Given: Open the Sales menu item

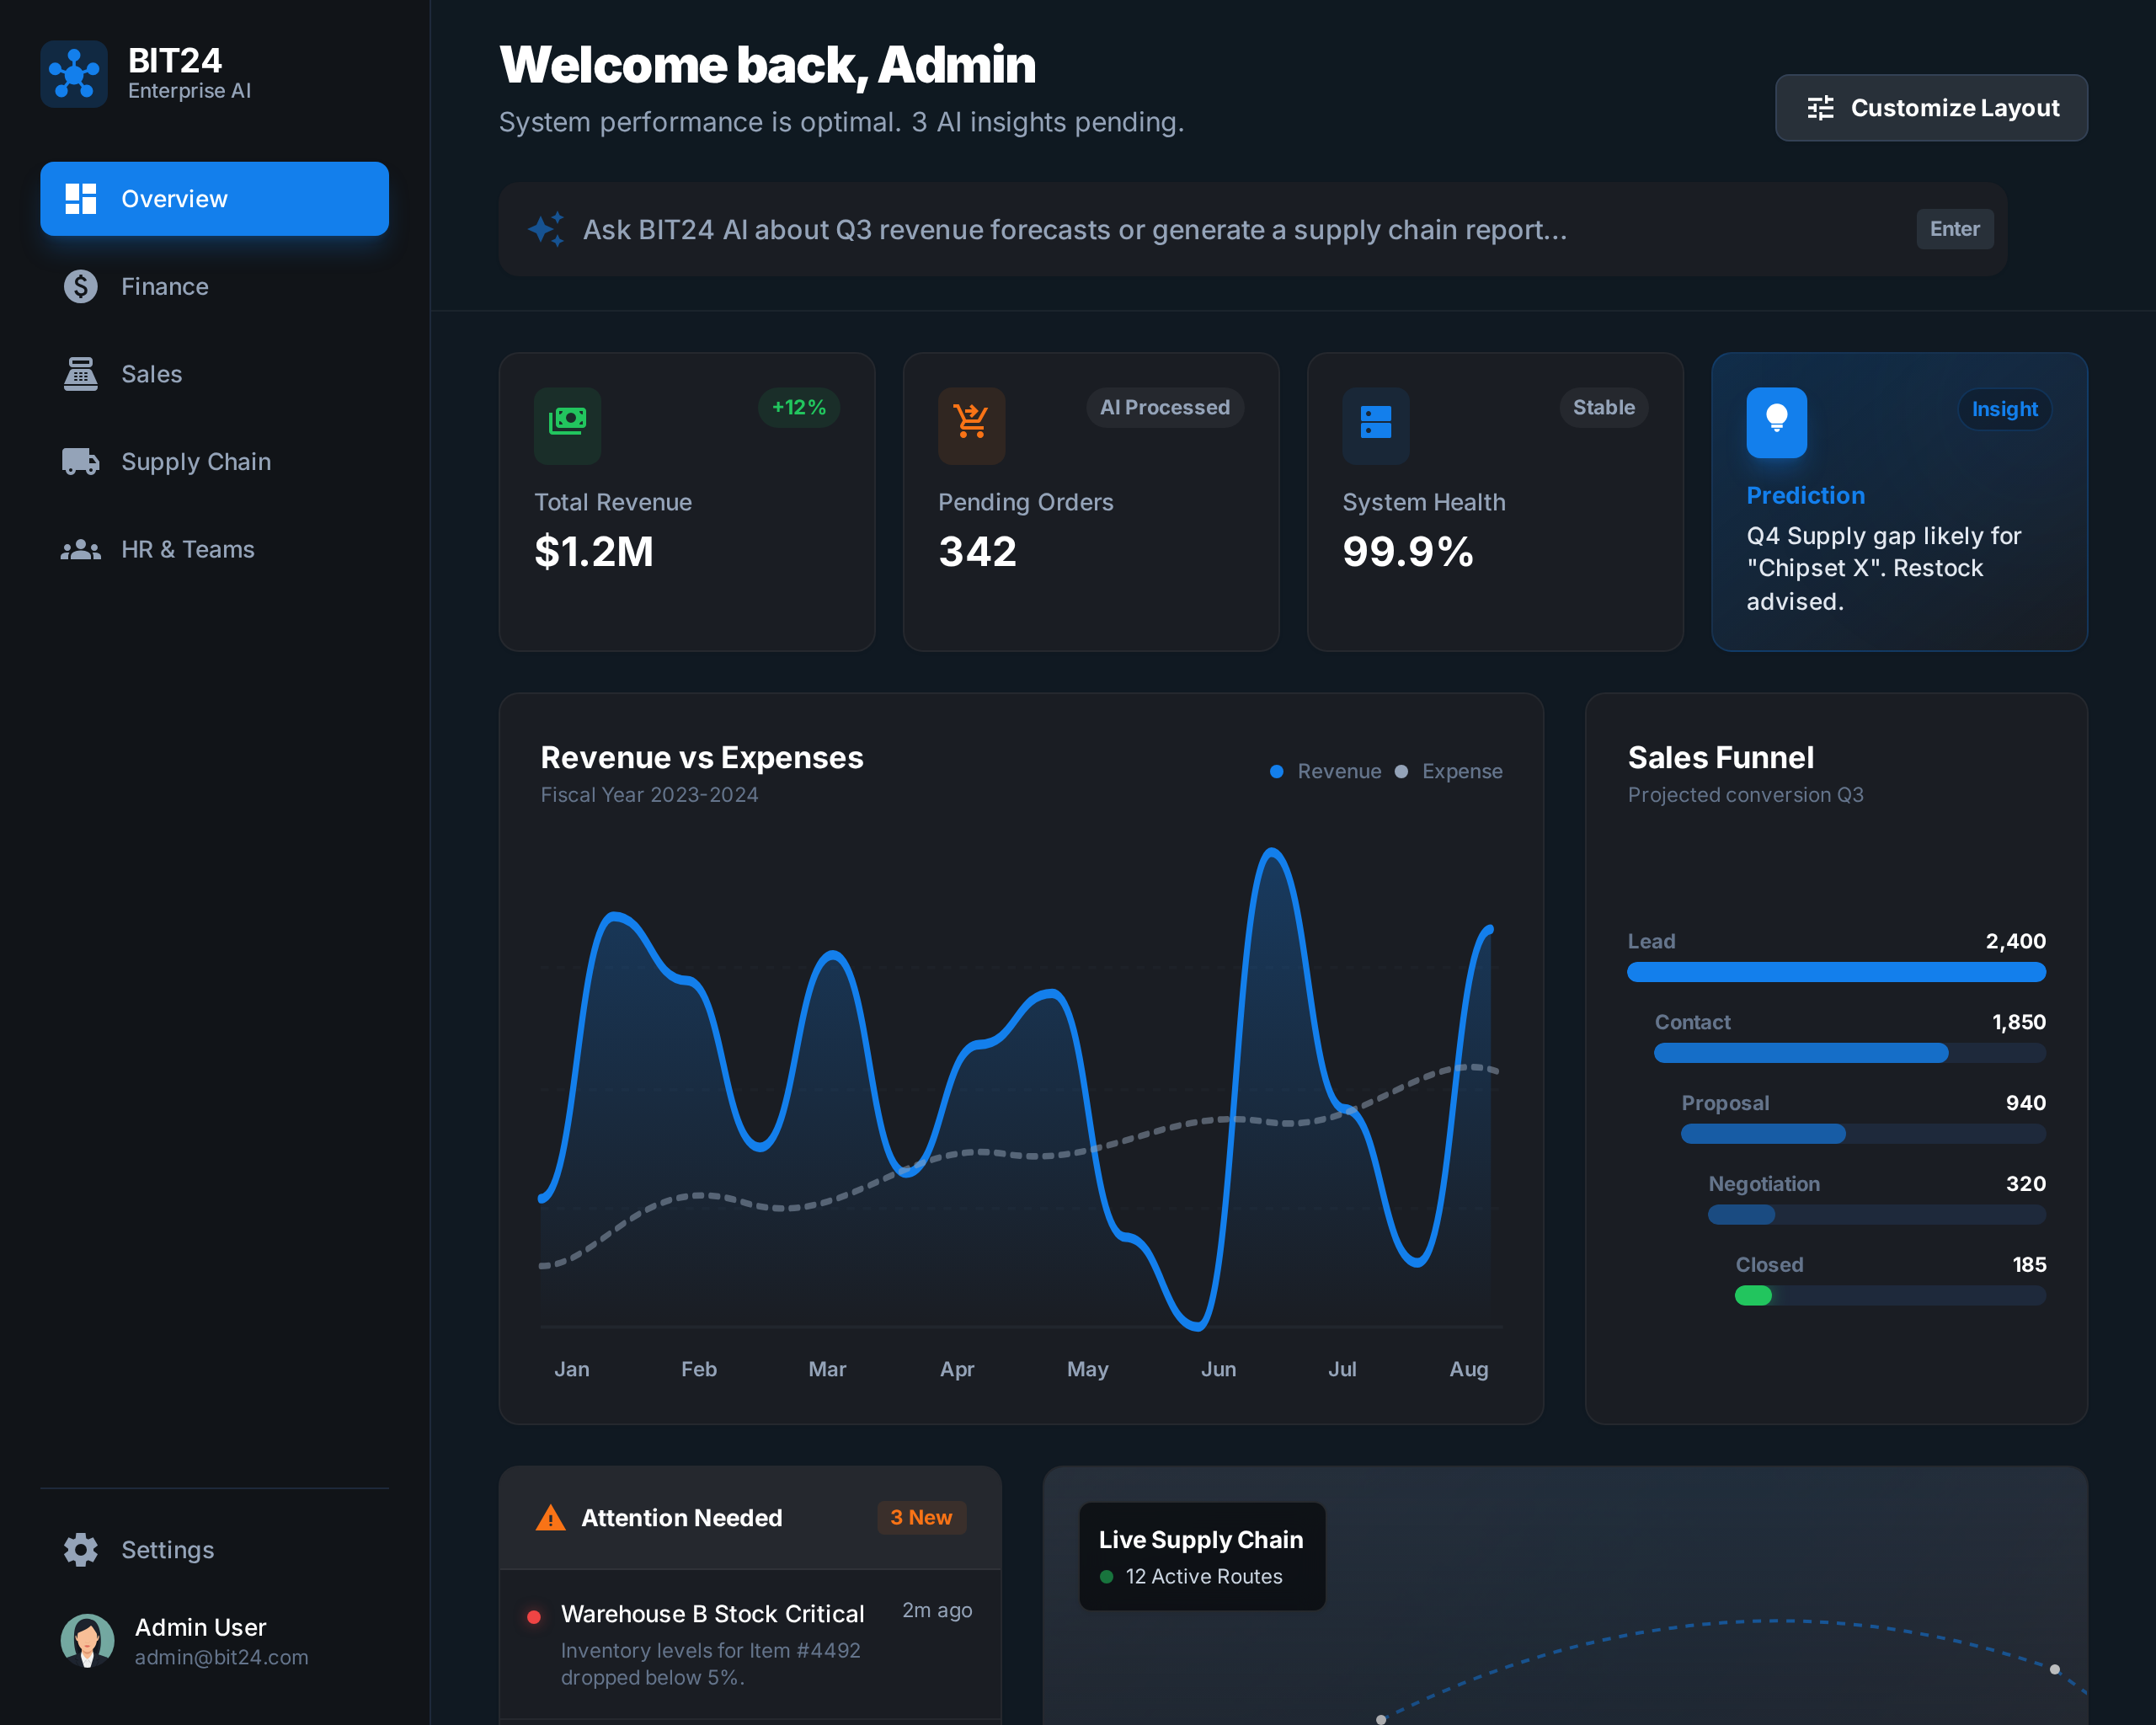Looking at the screenshot, I should click(x=151, y=374).
